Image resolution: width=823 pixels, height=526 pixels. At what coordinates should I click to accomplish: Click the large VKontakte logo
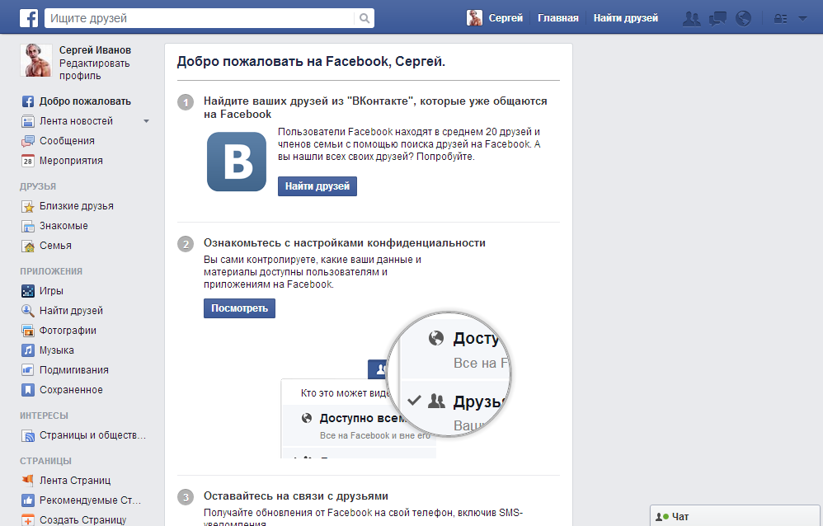click(237, 162)
